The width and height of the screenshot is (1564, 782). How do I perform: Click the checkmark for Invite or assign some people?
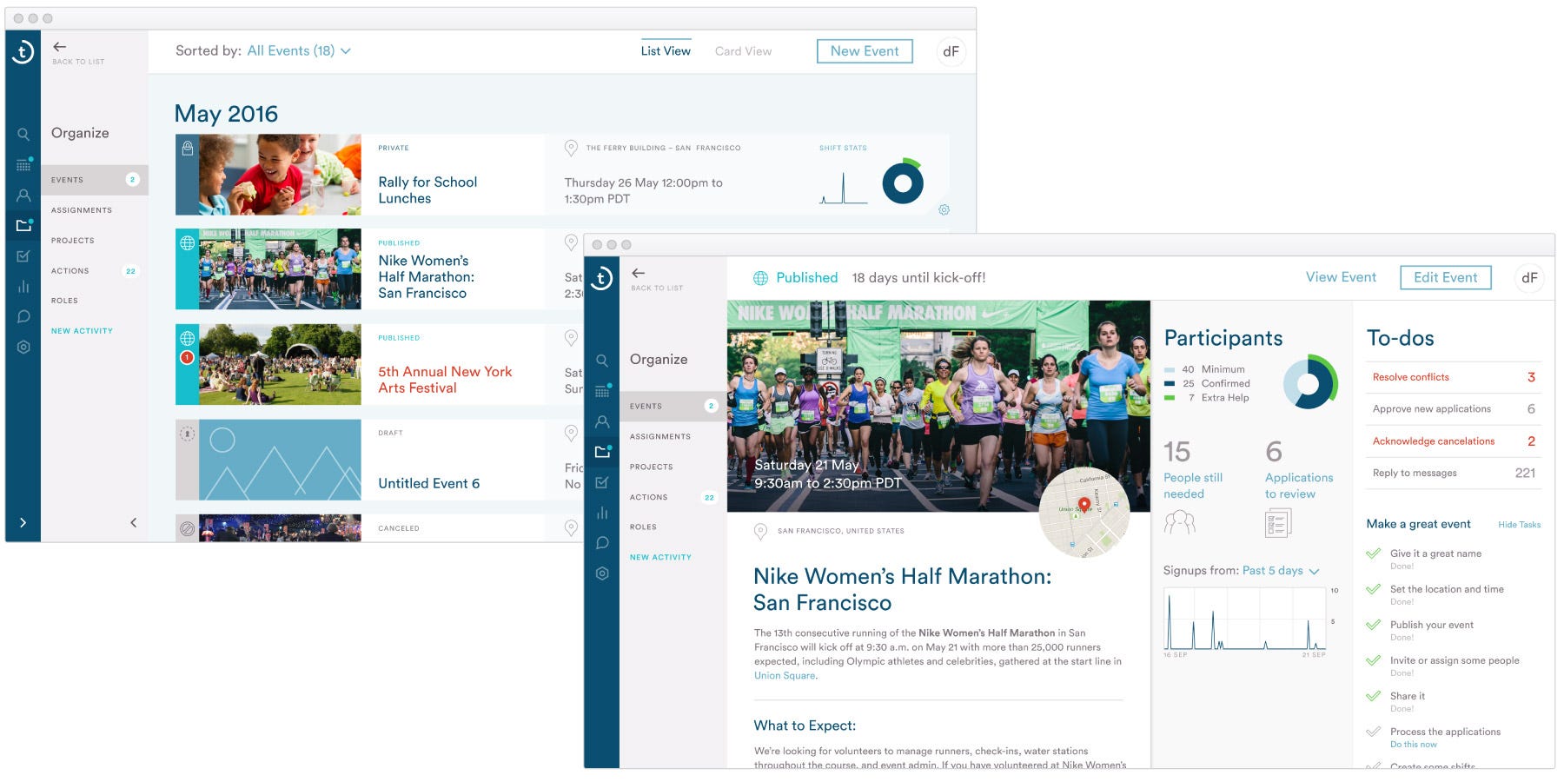coord(1374,660)
